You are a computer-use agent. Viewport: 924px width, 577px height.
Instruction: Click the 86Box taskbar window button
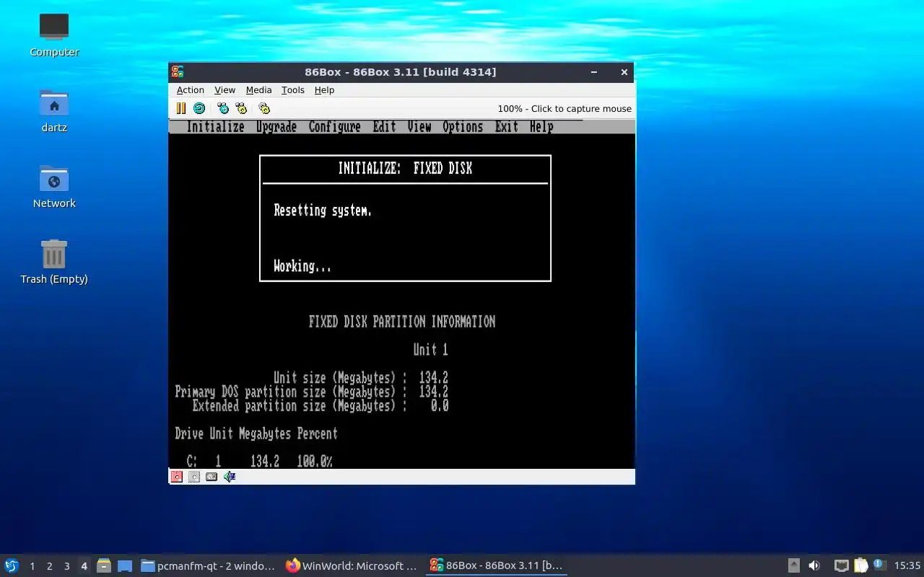497,565
